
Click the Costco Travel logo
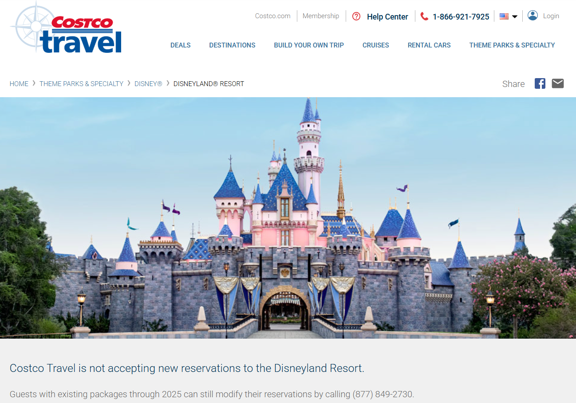pyautogui.click(x=67, y=29)
